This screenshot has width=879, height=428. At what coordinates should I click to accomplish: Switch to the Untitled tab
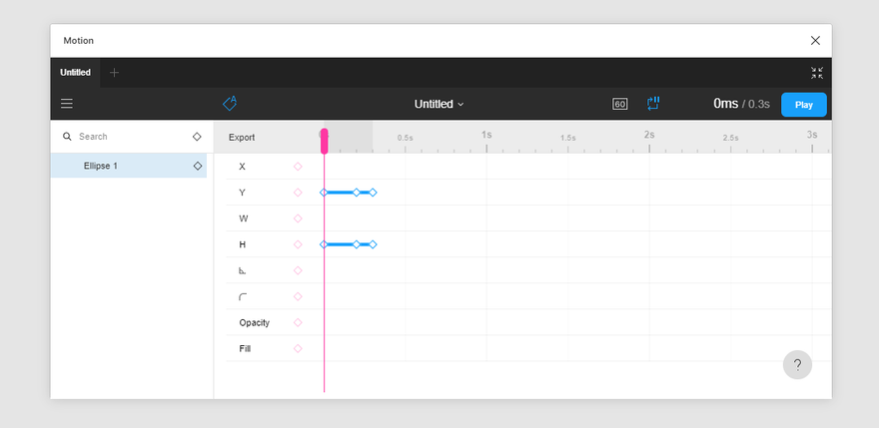pyautogui.click(x=75, y=73)
